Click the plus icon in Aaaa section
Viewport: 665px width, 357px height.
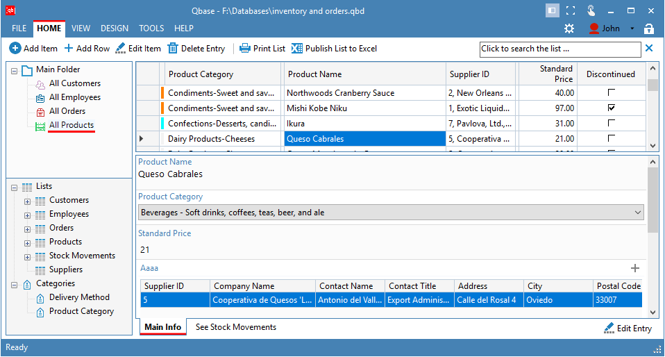[x=635, y=268]
